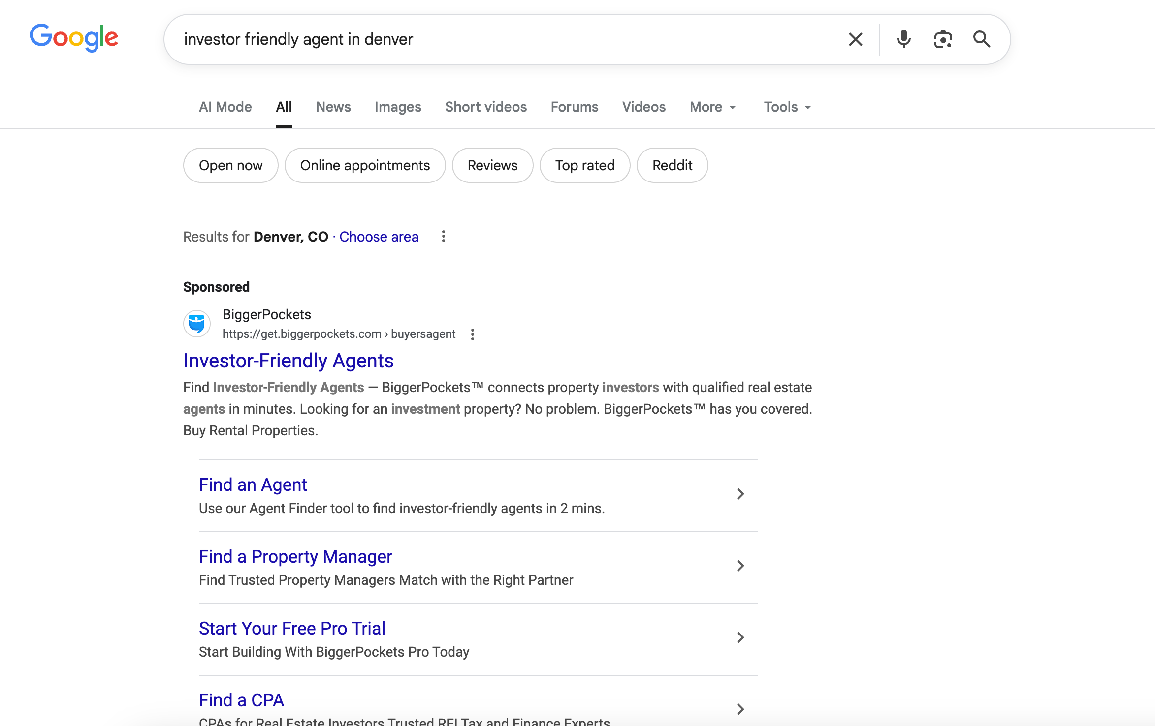The image size is (1155, 726).
Task: Click chevron on Find an Agent row
Action: [x=740, y=494]
